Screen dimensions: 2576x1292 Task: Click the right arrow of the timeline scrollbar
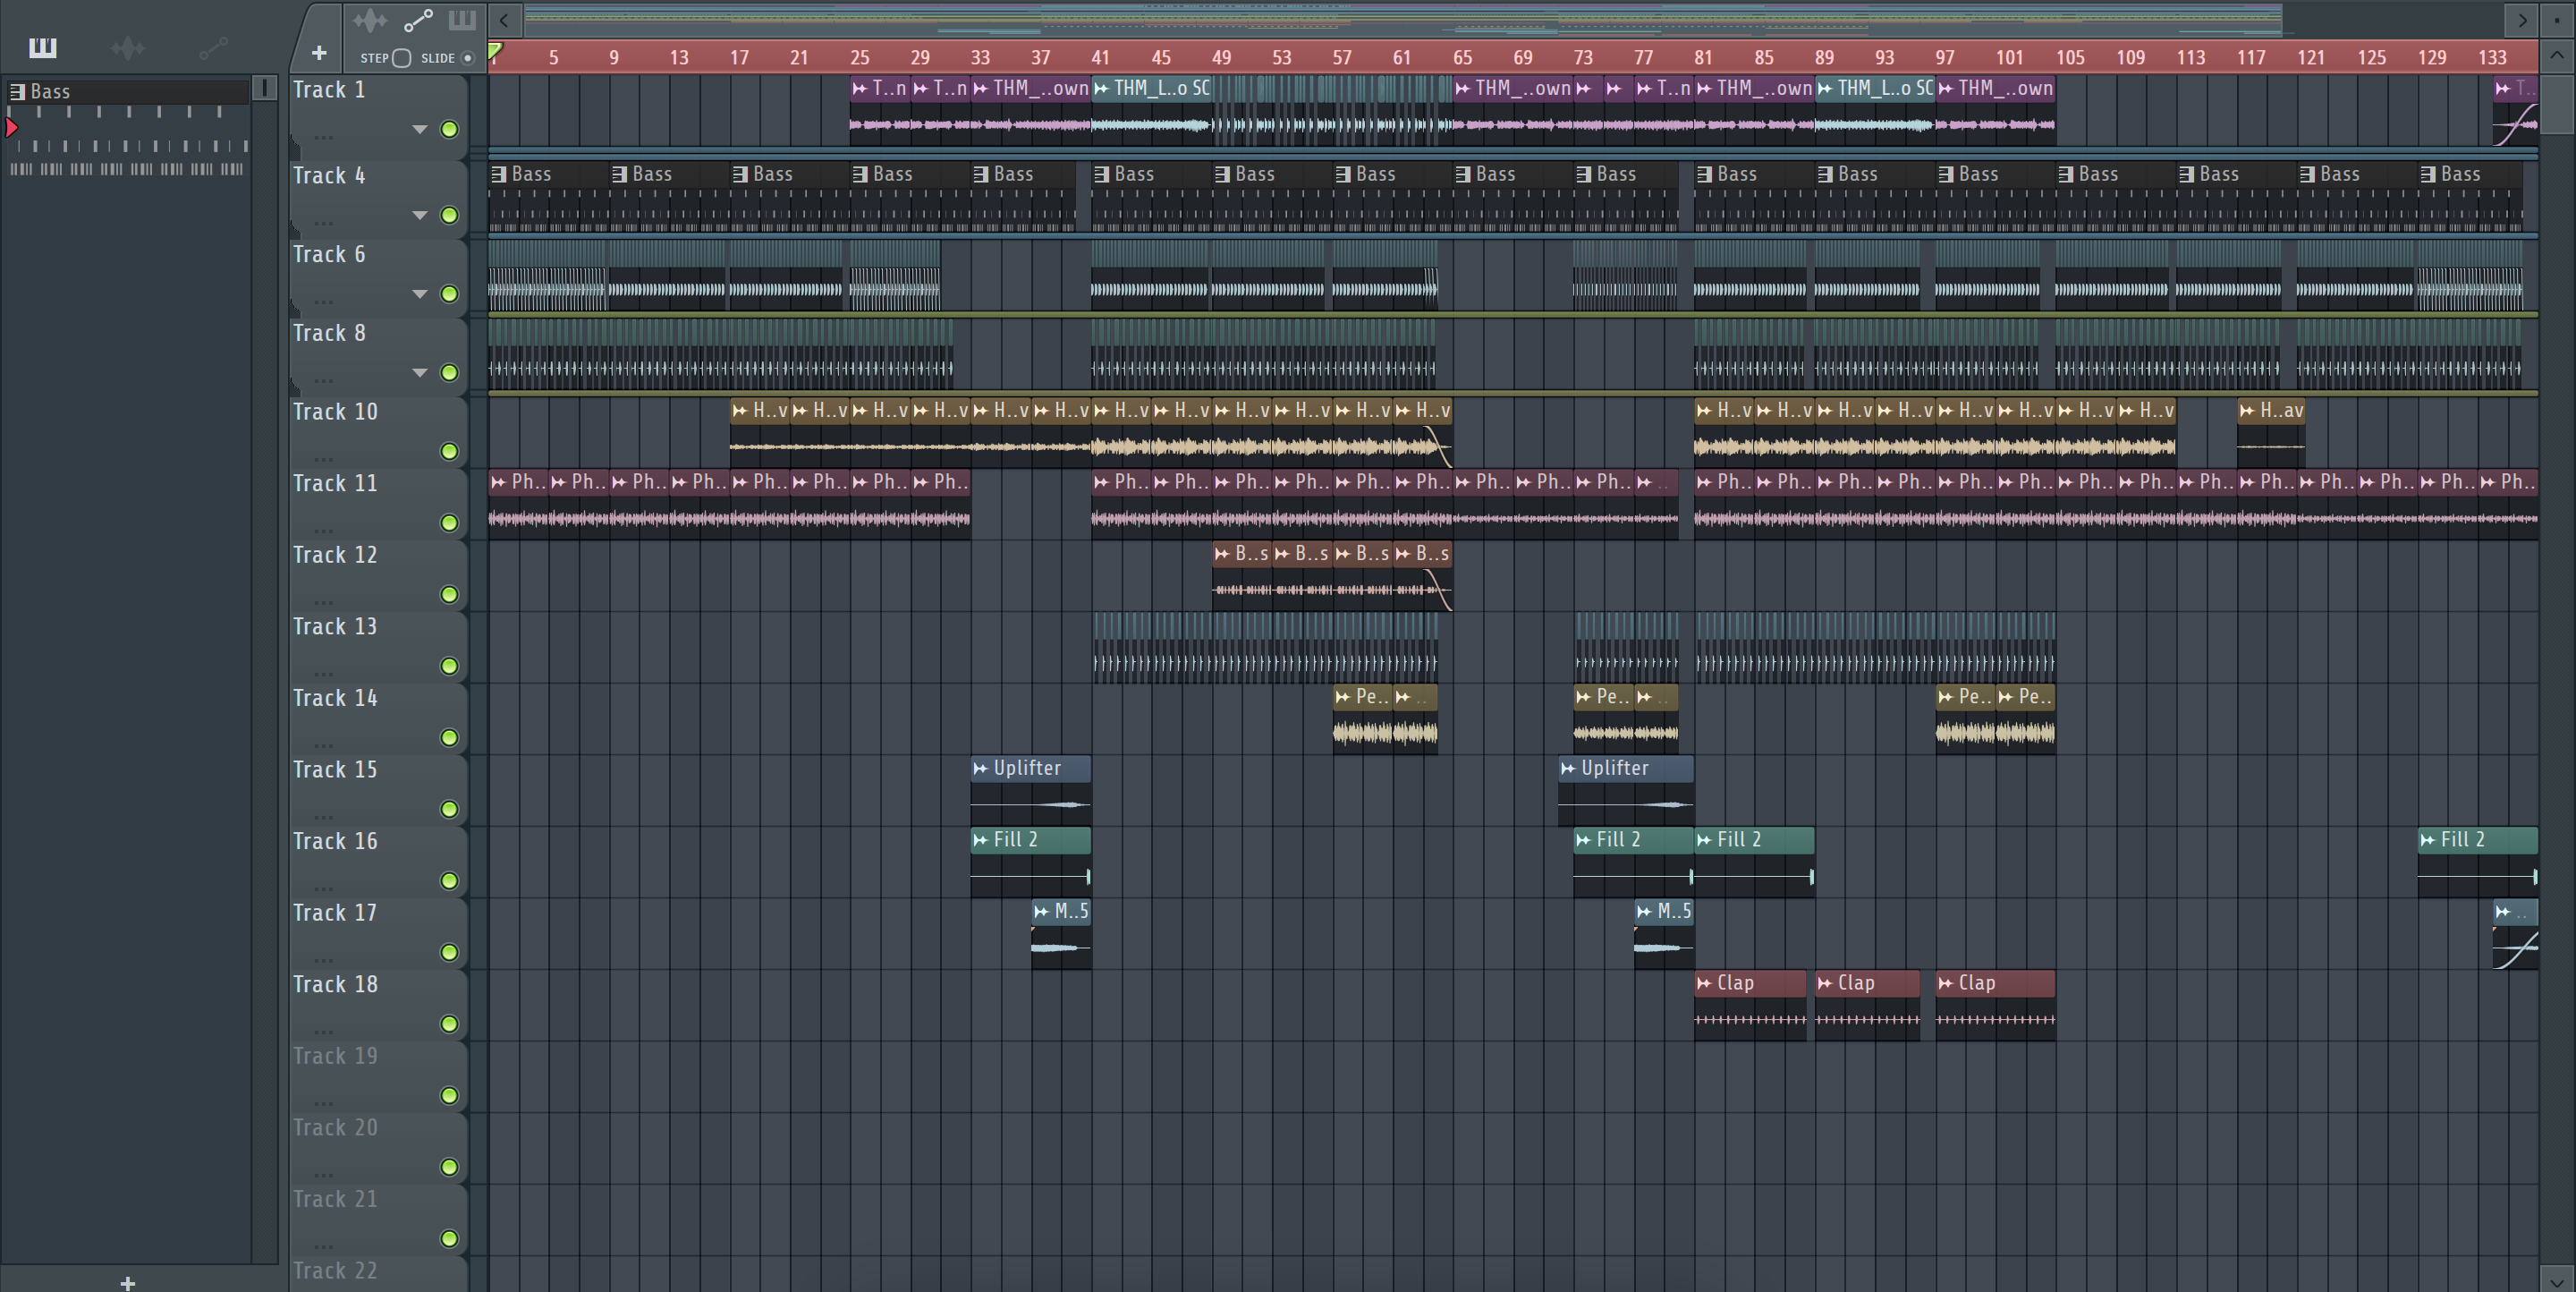(2522, 20)
